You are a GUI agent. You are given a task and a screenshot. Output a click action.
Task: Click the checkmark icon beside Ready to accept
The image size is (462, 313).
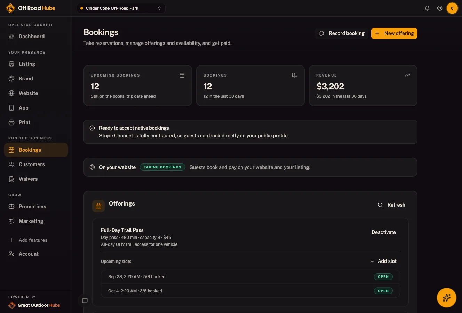pyautogui.click(x=92, y=128)
